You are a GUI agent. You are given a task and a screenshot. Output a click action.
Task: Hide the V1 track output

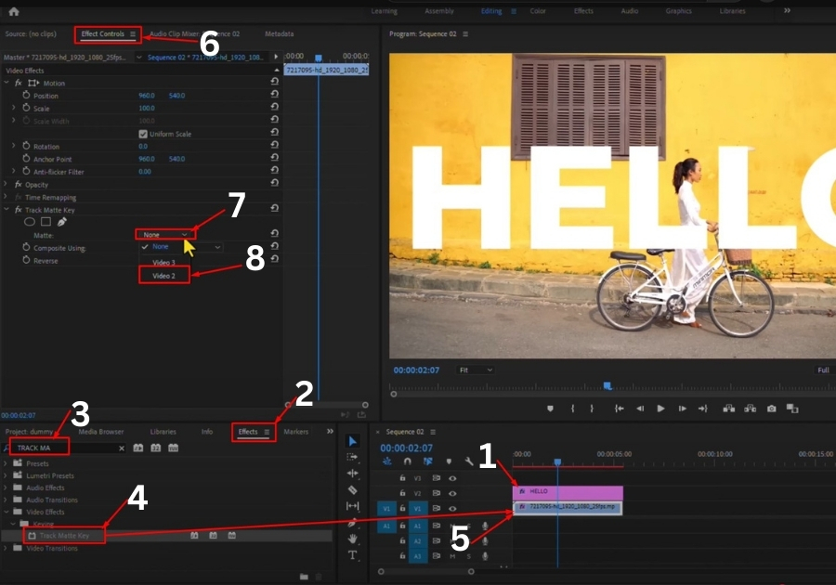tap(452, 508)
